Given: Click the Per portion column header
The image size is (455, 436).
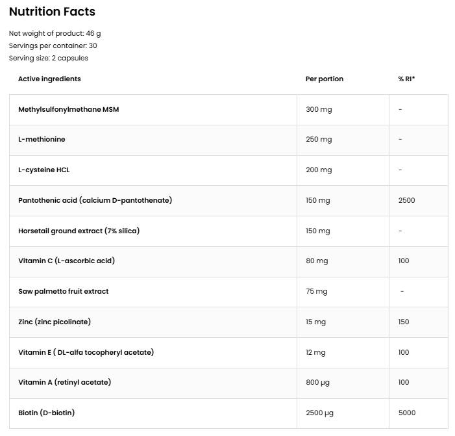Looking at the screenshot, I should [x=324, y=79].
